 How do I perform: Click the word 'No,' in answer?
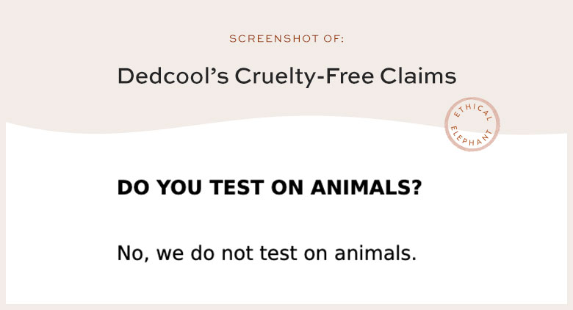point(133,253)
